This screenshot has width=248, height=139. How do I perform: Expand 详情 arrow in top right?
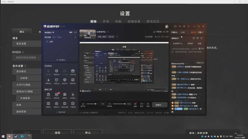pyautogui.click(x=200, y=32)
